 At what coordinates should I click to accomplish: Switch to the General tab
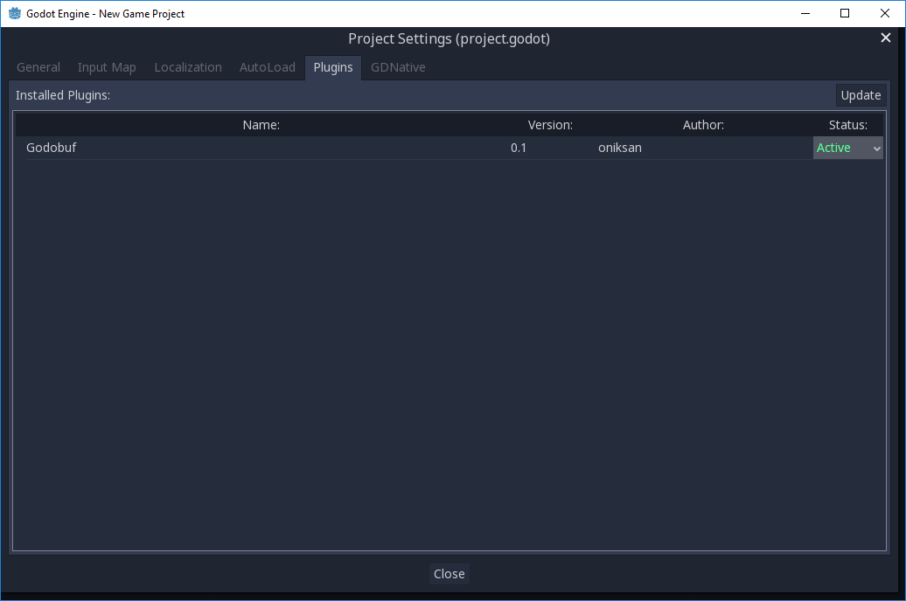(x=38, y=67)
